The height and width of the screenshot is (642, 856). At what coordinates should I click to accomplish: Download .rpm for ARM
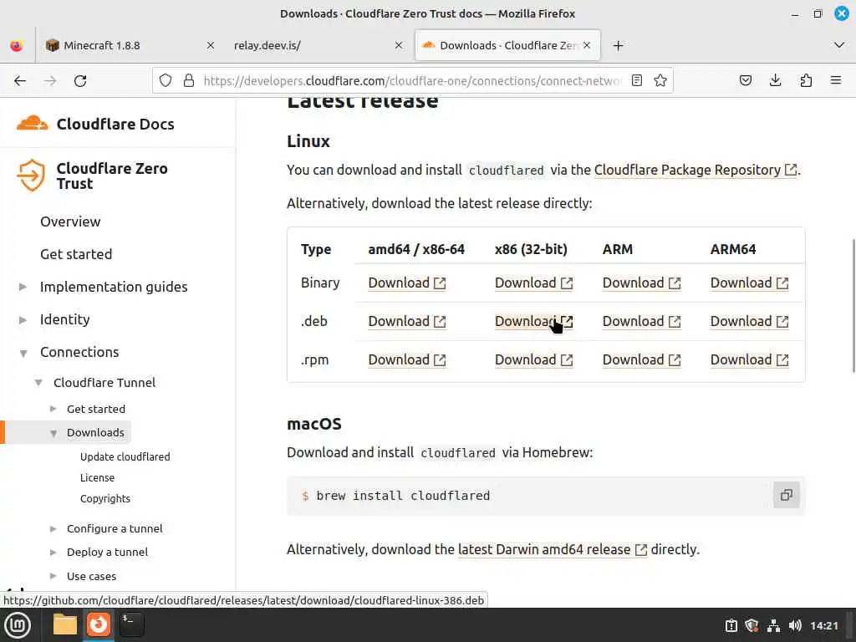point(641,359)
